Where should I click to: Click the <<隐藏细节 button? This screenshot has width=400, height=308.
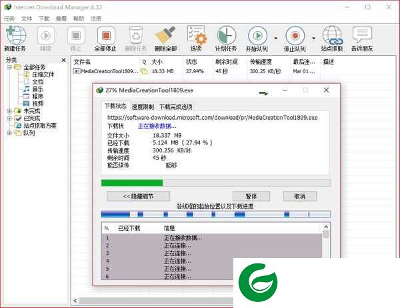(x=138, y=196)
